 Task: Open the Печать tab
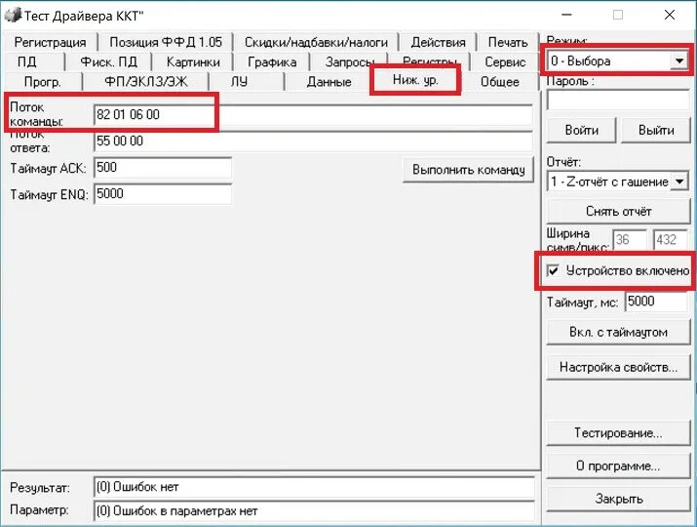click(x=508, y=42)
